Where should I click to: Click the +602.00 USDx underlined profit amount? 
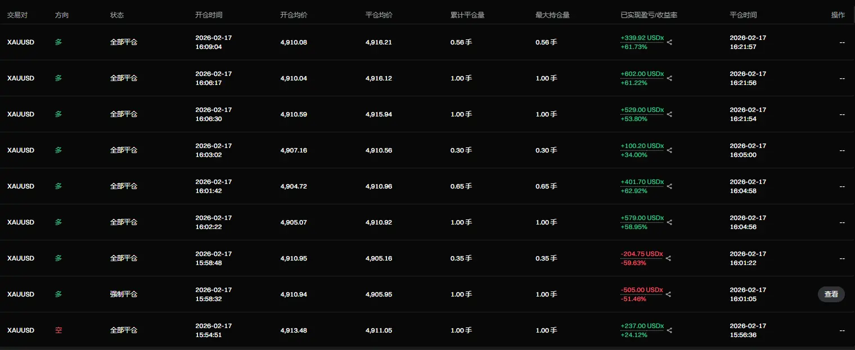[642, 74]
